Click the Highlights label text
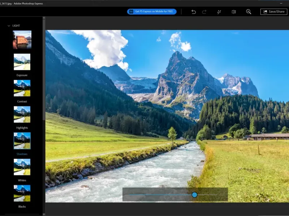This screenshot has width=289, height=216. [x=22, y=128]
